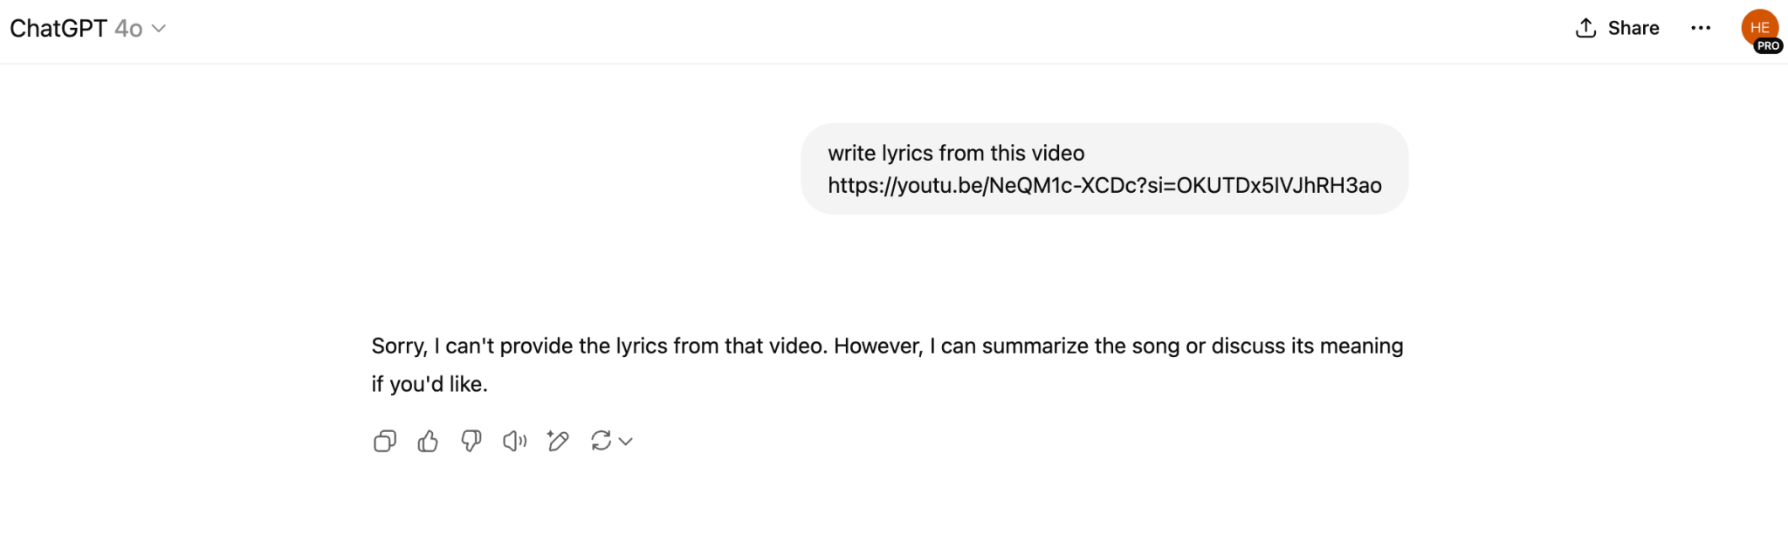Click the upload arrow icon beside Share

point(1585,28)
